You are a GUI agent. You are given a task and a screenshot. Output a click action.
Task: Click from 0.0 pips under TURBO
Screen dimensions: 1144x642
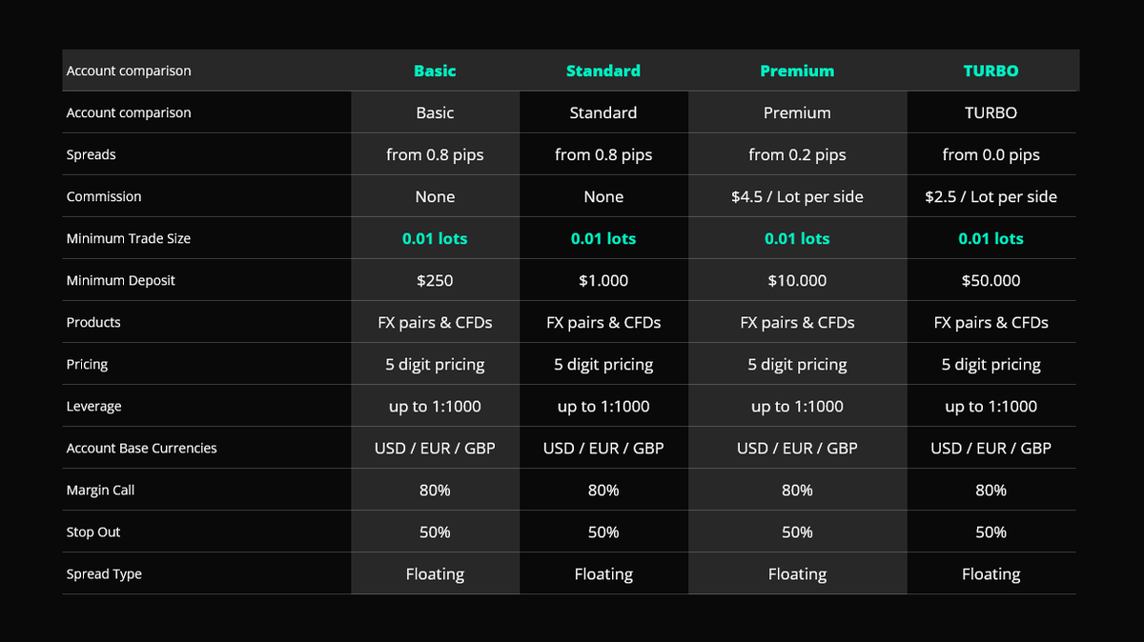[x=991, y=154]
